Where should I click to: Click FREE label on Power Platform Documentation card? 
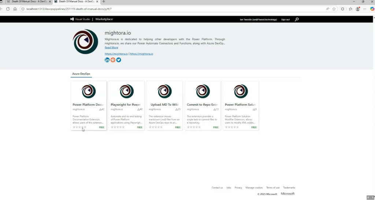(x=102, y=128)
